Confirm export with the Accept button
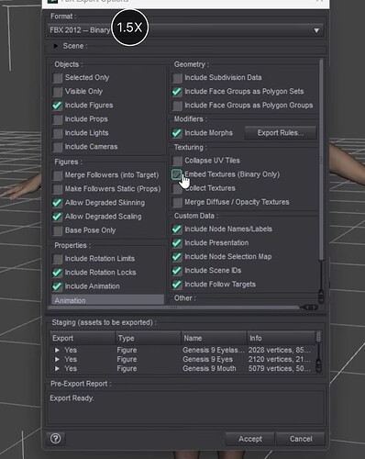365x459 pixels. (x=250, y=439)
